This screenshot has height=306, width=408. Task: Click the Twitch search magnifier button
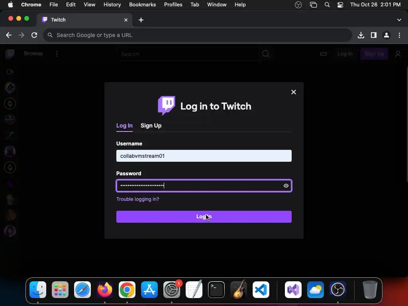click(x=266, y=54)
